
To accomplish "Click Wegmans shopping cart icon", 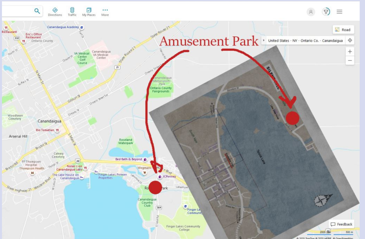I will point(144,173).
